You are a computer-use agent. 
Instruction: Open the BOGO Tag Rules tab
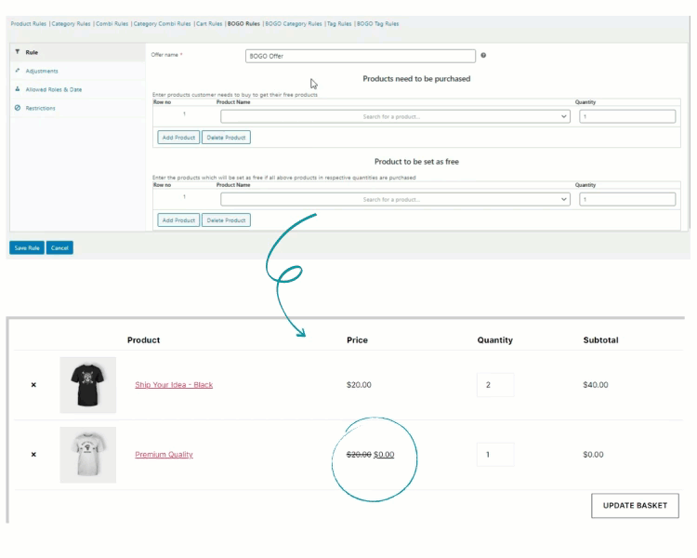(x=378, y=23)
